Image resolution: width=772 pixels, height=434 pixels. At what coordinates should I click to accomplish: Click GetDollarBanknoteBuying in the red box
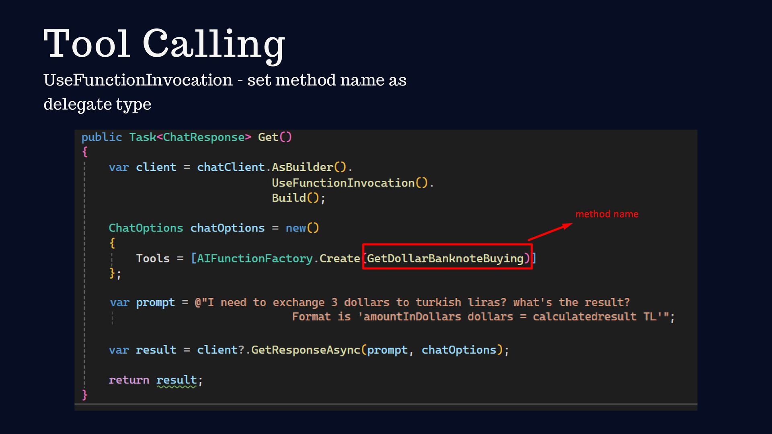pyautogui.click(x=445, y=258)
